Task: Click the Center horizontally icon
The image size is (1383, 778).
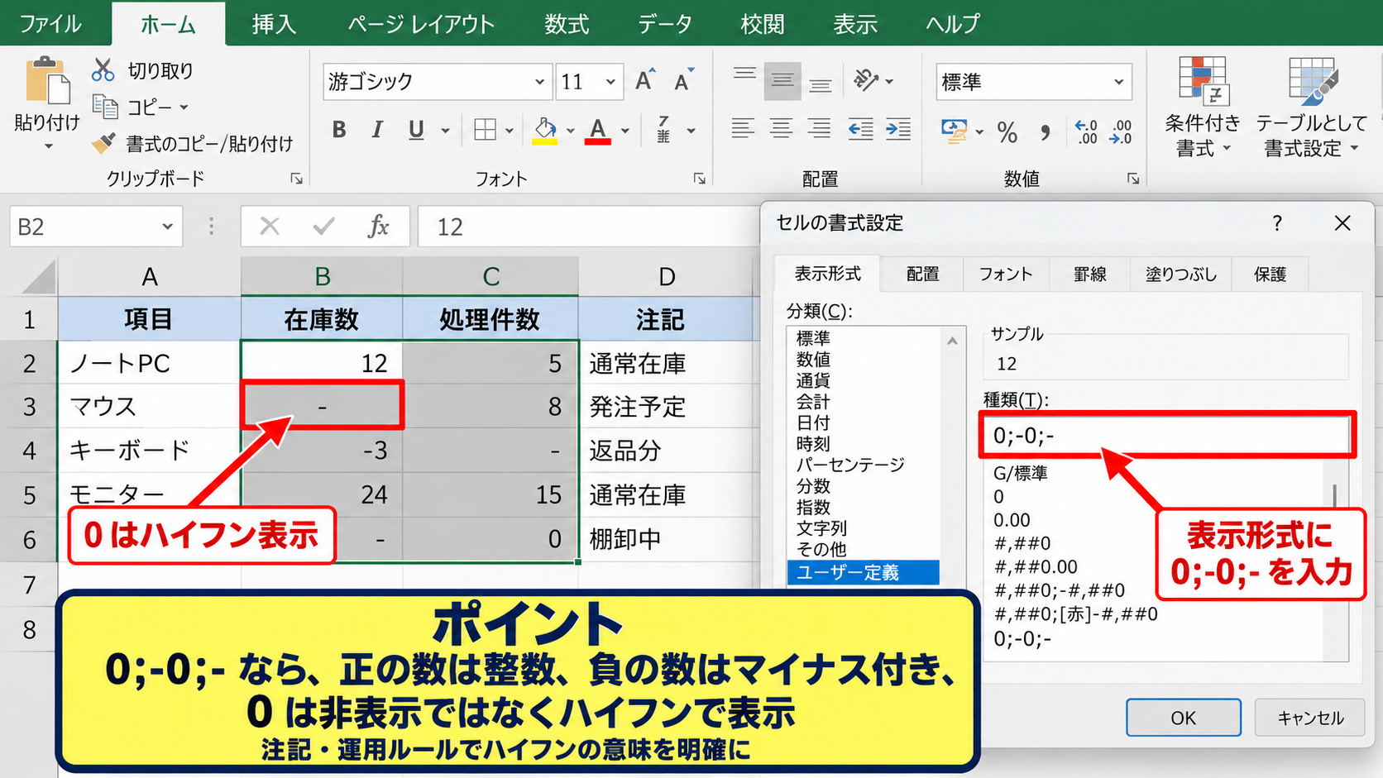Action: pyautogui.click(x=781, y=129)
